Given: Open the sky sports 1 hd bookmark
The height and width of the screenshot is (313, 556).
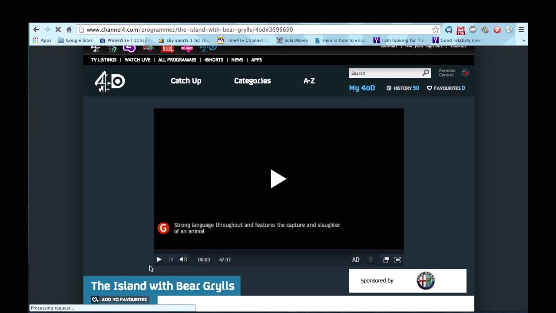Looking at the screenshot, I should 184,40.
